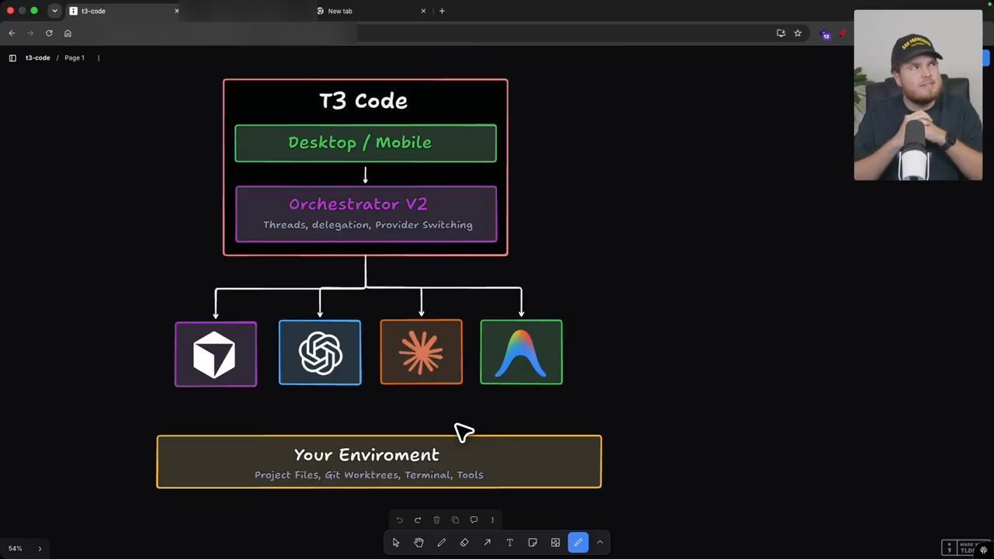The width and height of the screenshot is (994, 559).
Task: Pick the eraser tool
Action: click(x=464, y=543)
